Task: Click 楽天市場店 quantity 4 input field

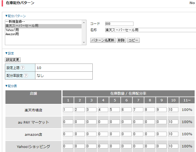Action: [103, 110]
